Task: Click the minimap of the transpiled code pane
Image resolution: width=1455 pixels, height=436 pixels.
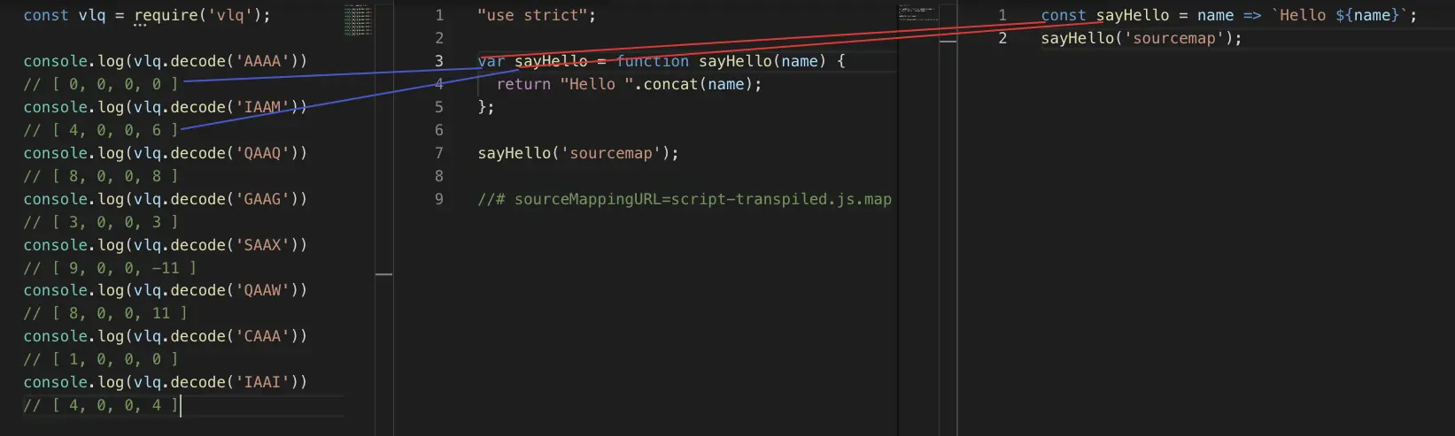Action: pyautogui.click(x=918, y=12)
